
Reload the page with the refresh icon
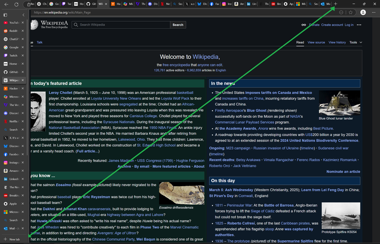(x=16, y=5)
